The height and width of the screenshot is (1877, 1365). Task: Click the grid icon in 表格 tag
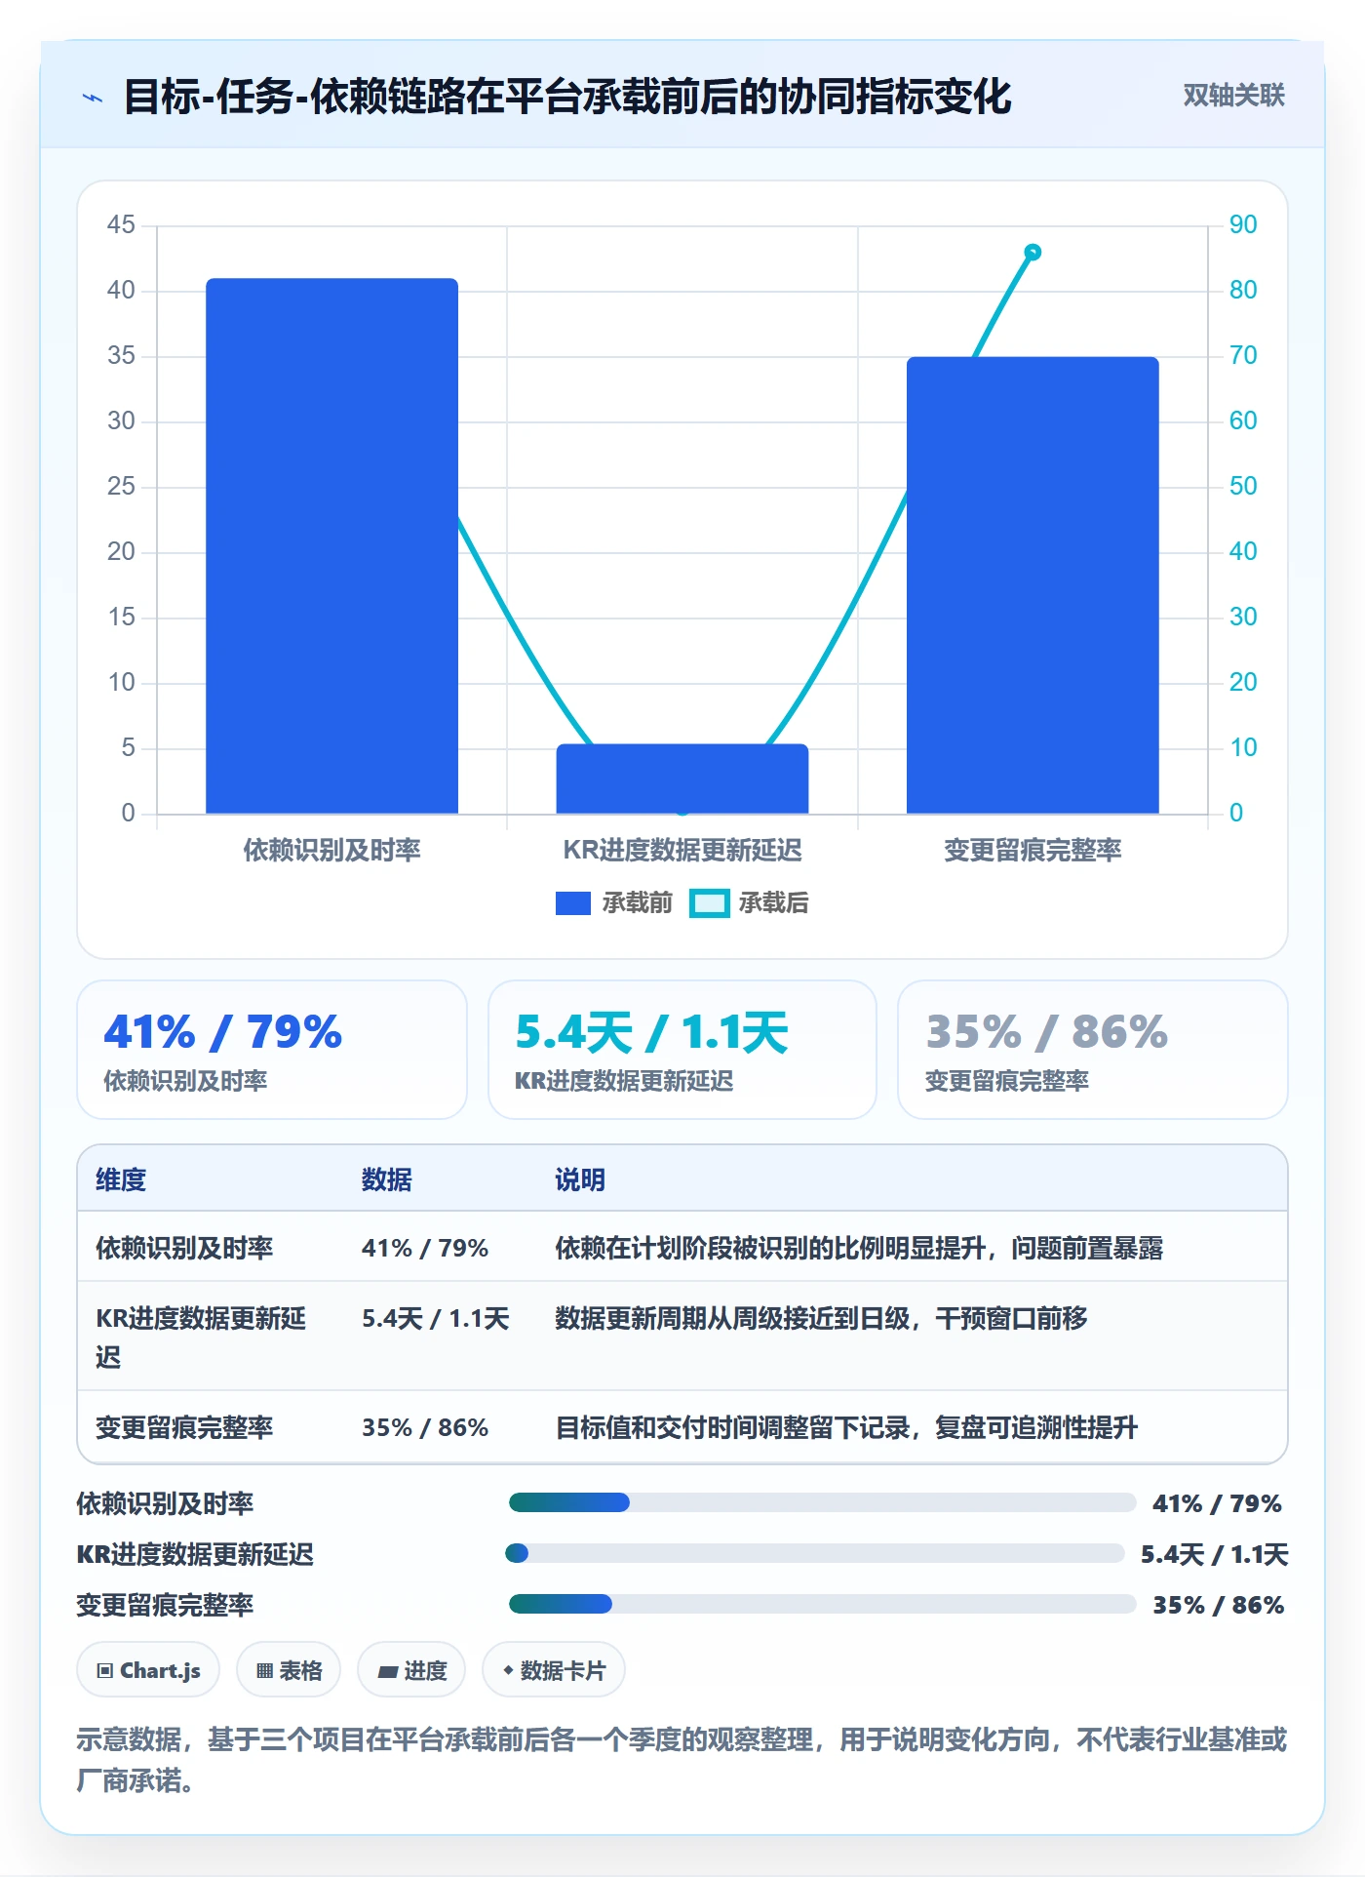click(x=264, y=1671)
